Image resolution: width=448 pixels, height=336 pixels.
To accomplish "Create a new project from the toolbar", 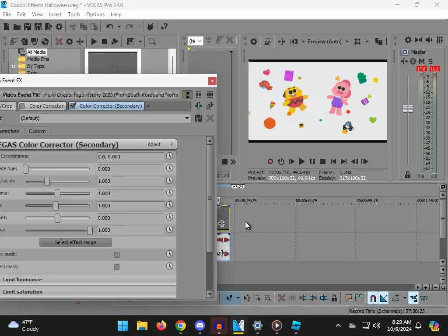I will 6,27.
